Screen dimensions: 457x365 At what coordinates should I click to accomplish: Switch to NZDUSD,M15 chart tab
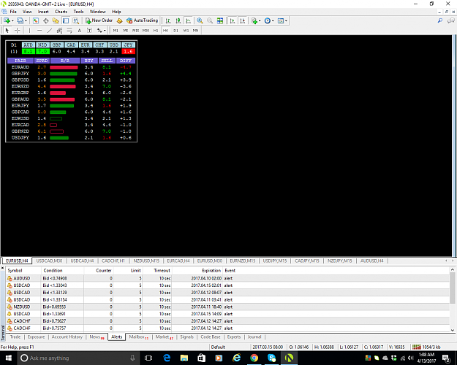(x=146, y=261)
